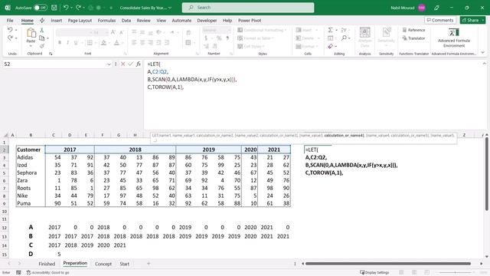
Task: Click the Sephora customer cell
Action: tap(31, 172)
